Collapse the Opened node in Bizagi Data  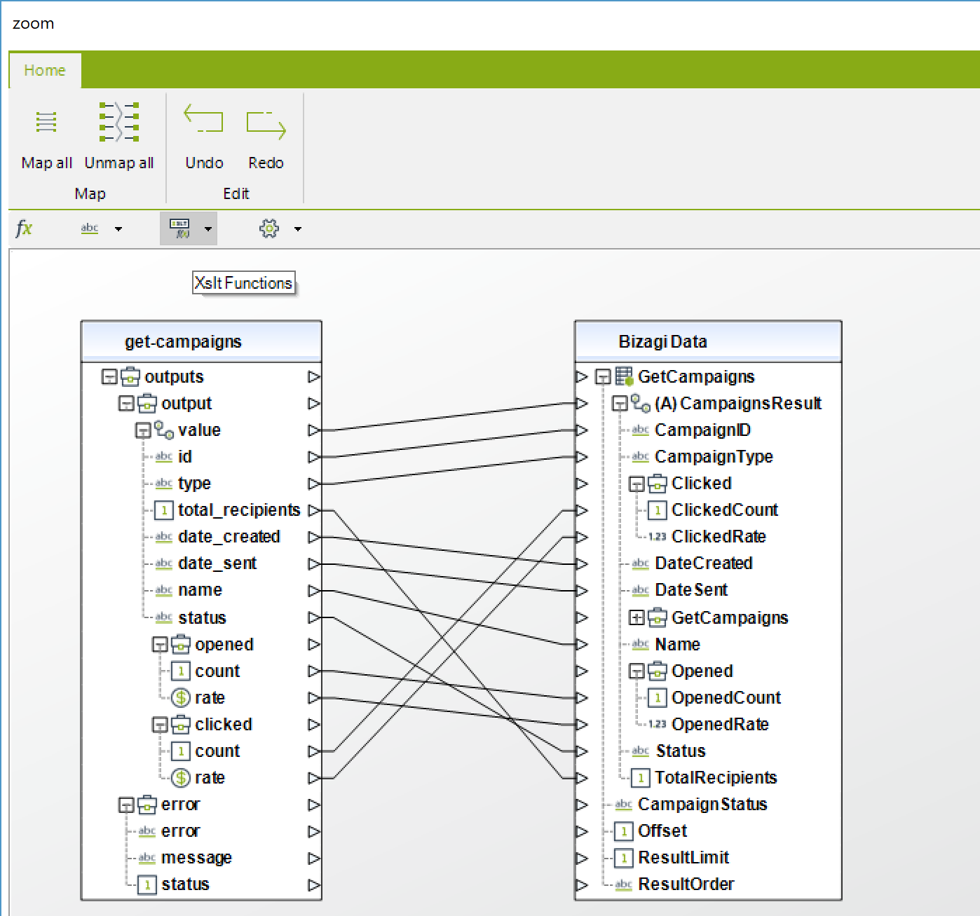[636, 671]
